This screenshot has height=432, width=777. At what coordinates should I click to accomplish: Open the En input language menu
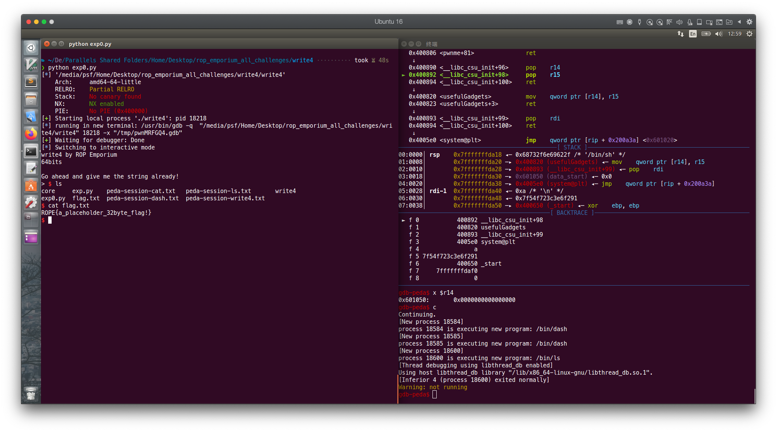pyautogui.click(x=693, y=34)
